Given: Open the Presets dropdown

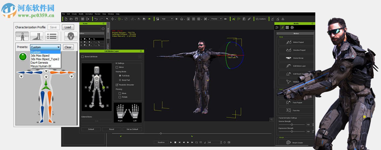Looking at the screenshot, I should (x=45, y=47).
